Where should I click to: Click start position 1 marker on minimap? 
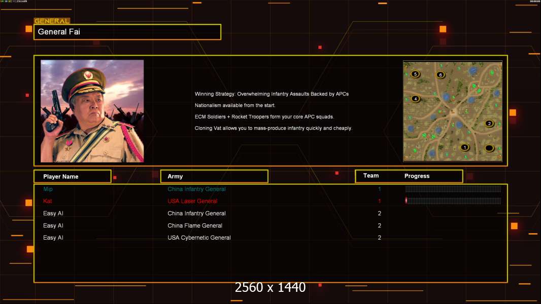(x=465, y=147)
